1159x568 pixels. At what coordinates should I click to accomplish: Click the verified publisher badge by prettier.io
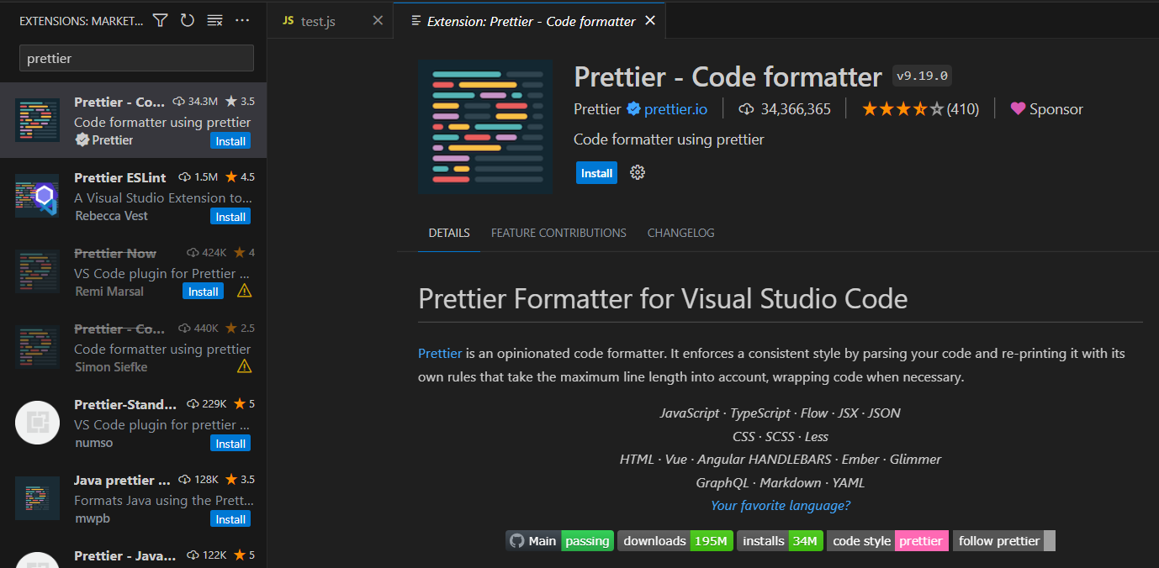pyautogui.click(x=634, y=109)
